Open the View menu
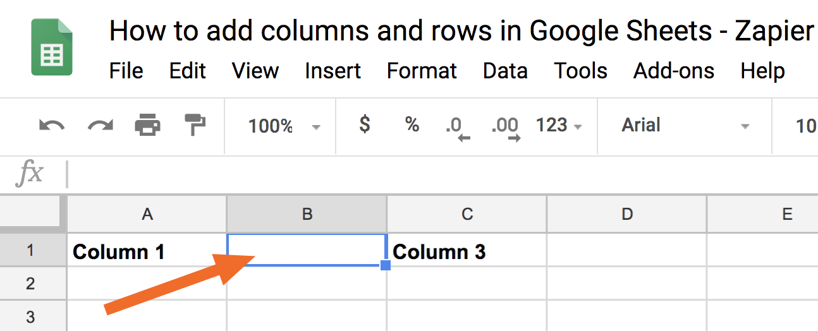This screenshot has height=331, width=818. pyautogui.click(x=255, y=71)
